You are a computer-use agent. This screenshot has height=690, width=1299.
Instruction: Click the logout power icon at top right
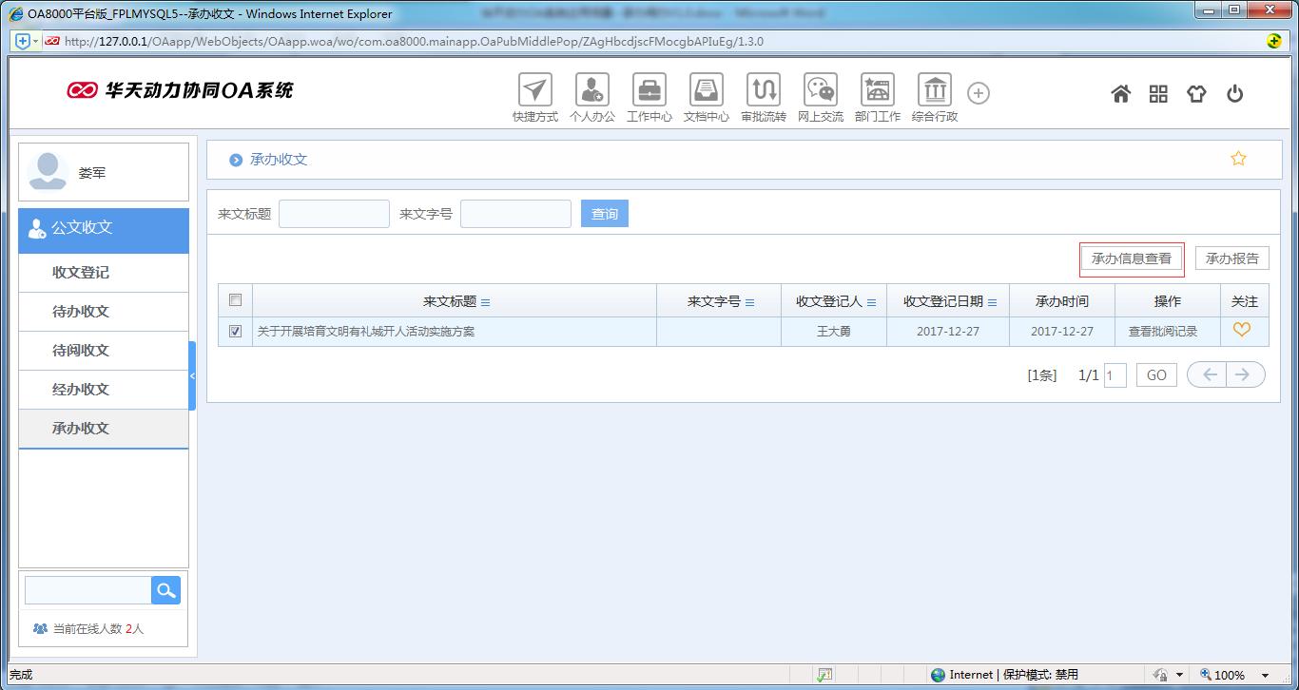click(x=1234, y=92)
